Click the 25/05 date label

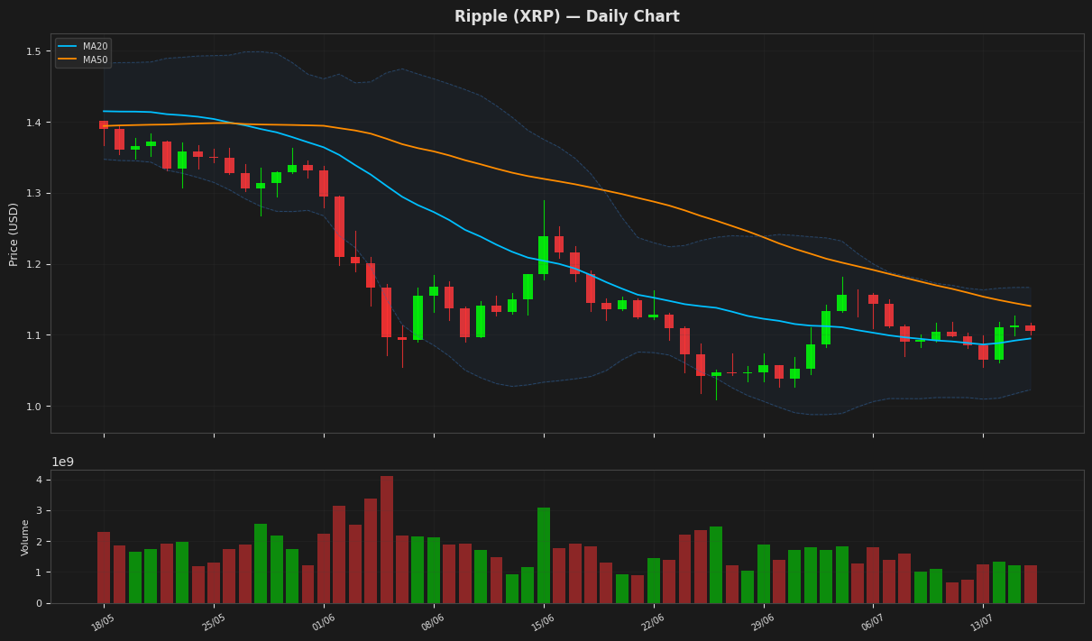click(212, 623)
